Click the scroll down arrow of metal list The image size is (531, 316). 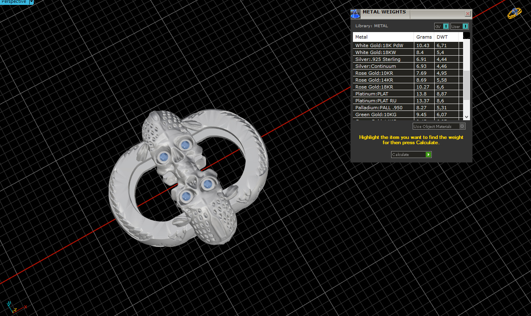click(x=466, y=117)
